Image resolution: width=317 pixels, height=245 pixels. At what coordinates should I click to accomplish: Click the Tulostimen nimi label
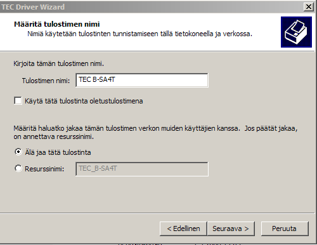[46, 81]
